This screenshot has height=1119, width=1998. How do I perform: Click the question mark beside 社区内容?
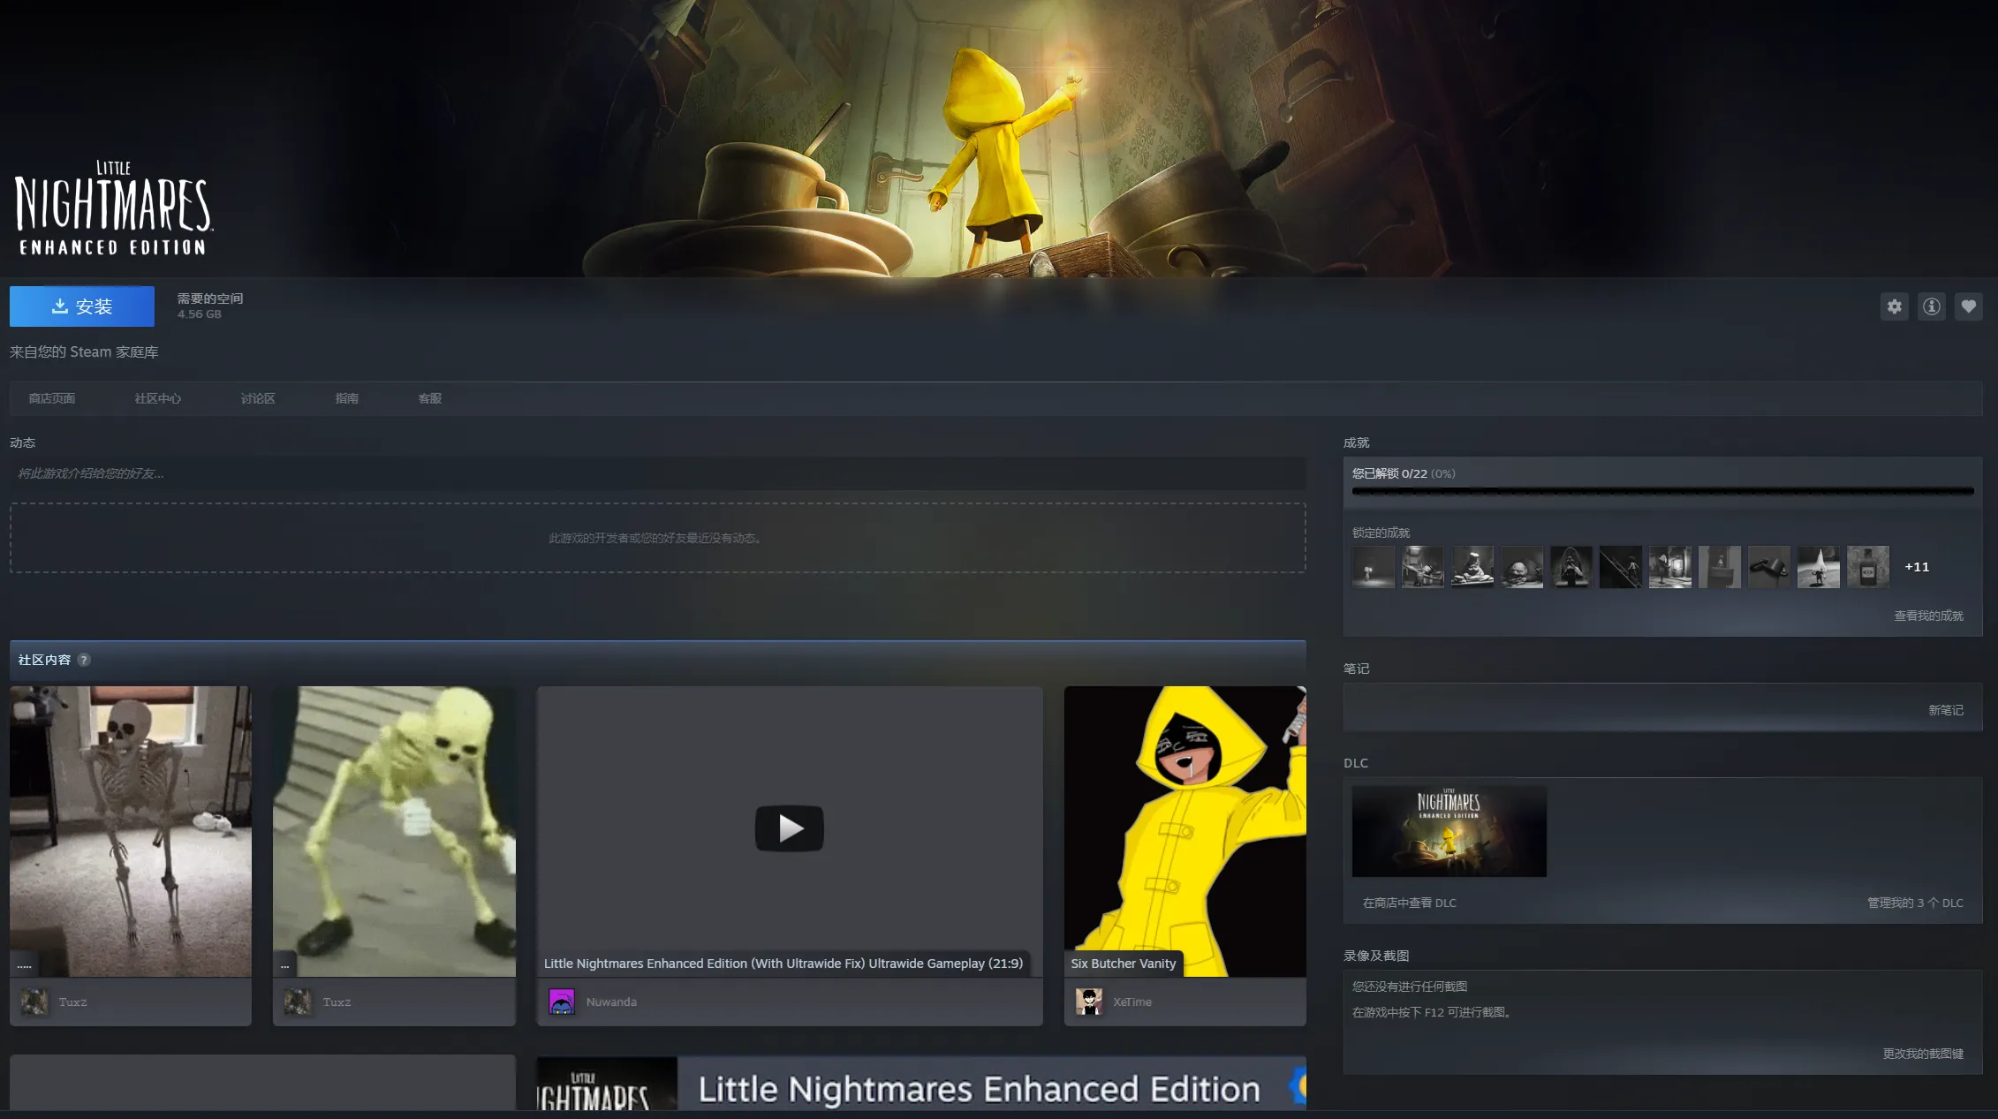pyautogui.click(x=84, y=660)
